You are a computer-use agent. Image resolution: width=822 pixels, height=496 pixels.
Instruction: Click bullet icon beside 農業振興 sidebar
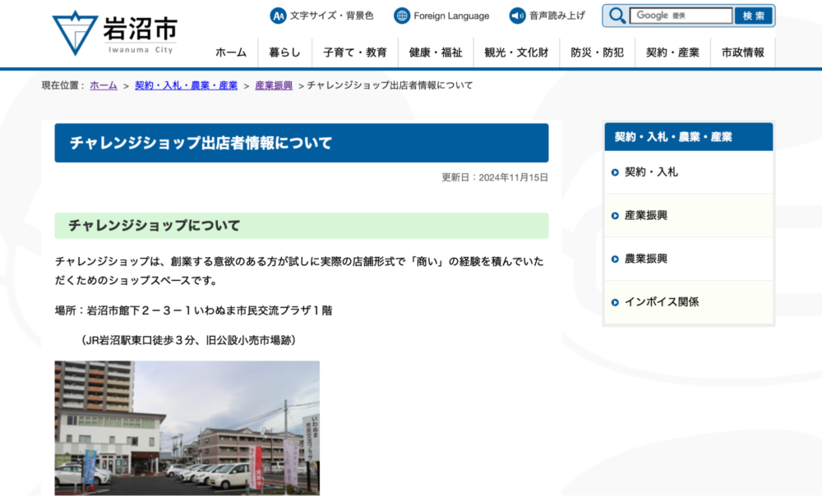coord(615,259)
